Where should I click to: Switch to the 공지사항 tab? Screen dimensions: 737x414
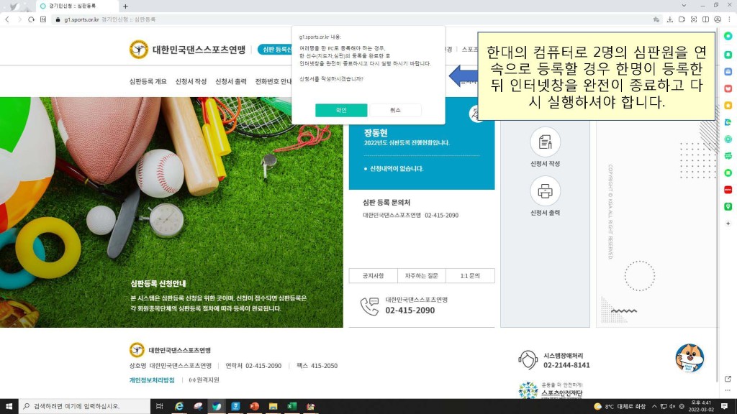pyautogui.click(x=373, y=276)
